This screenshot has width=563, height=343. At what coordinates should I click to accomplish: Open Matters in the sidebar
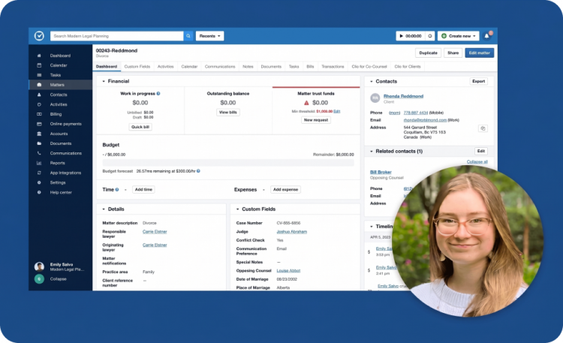60,85
